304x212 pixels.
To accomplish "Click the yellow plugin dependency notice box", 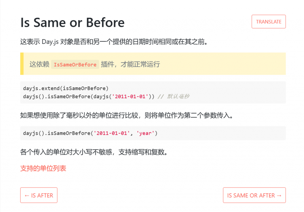I will click(153, 64).
